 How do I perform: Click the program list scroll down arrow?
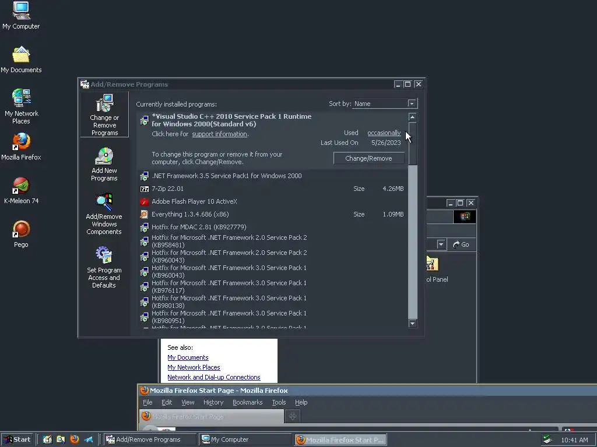point(412,324)
